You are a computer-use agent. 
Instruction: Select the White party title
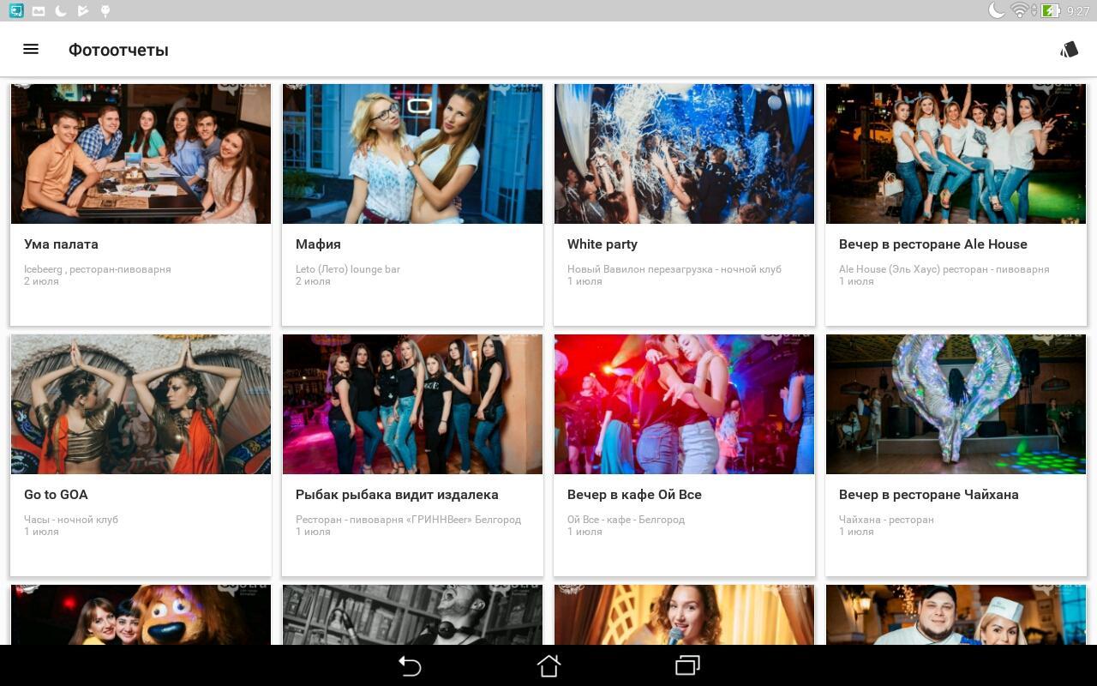pyautogui.click(x=602, y=244)
